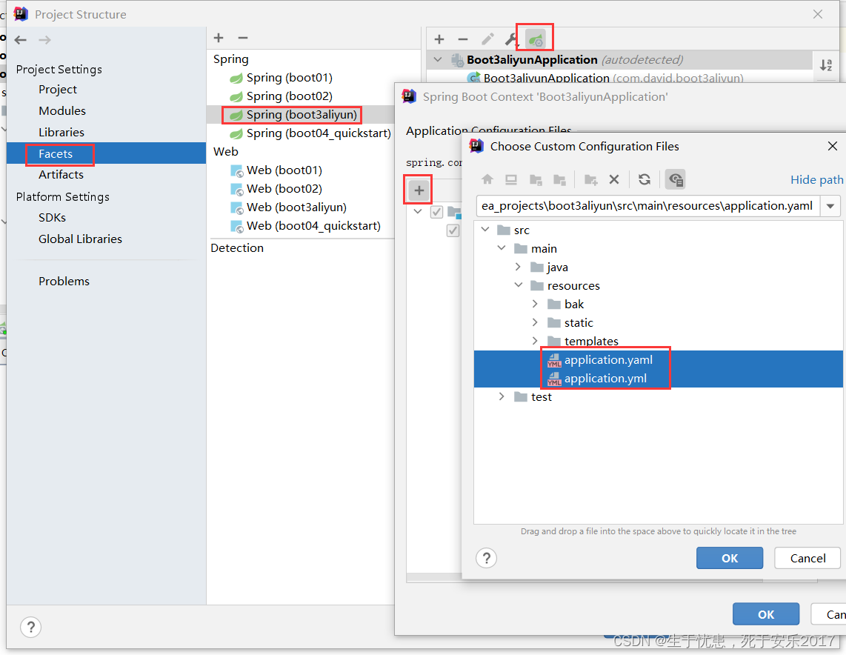The image size is (846, 655).
Task: Confirm file selection with OK
Action: click(730, 558)
